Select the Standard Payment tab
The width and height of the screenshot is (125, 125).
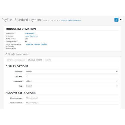pos(35,60)
